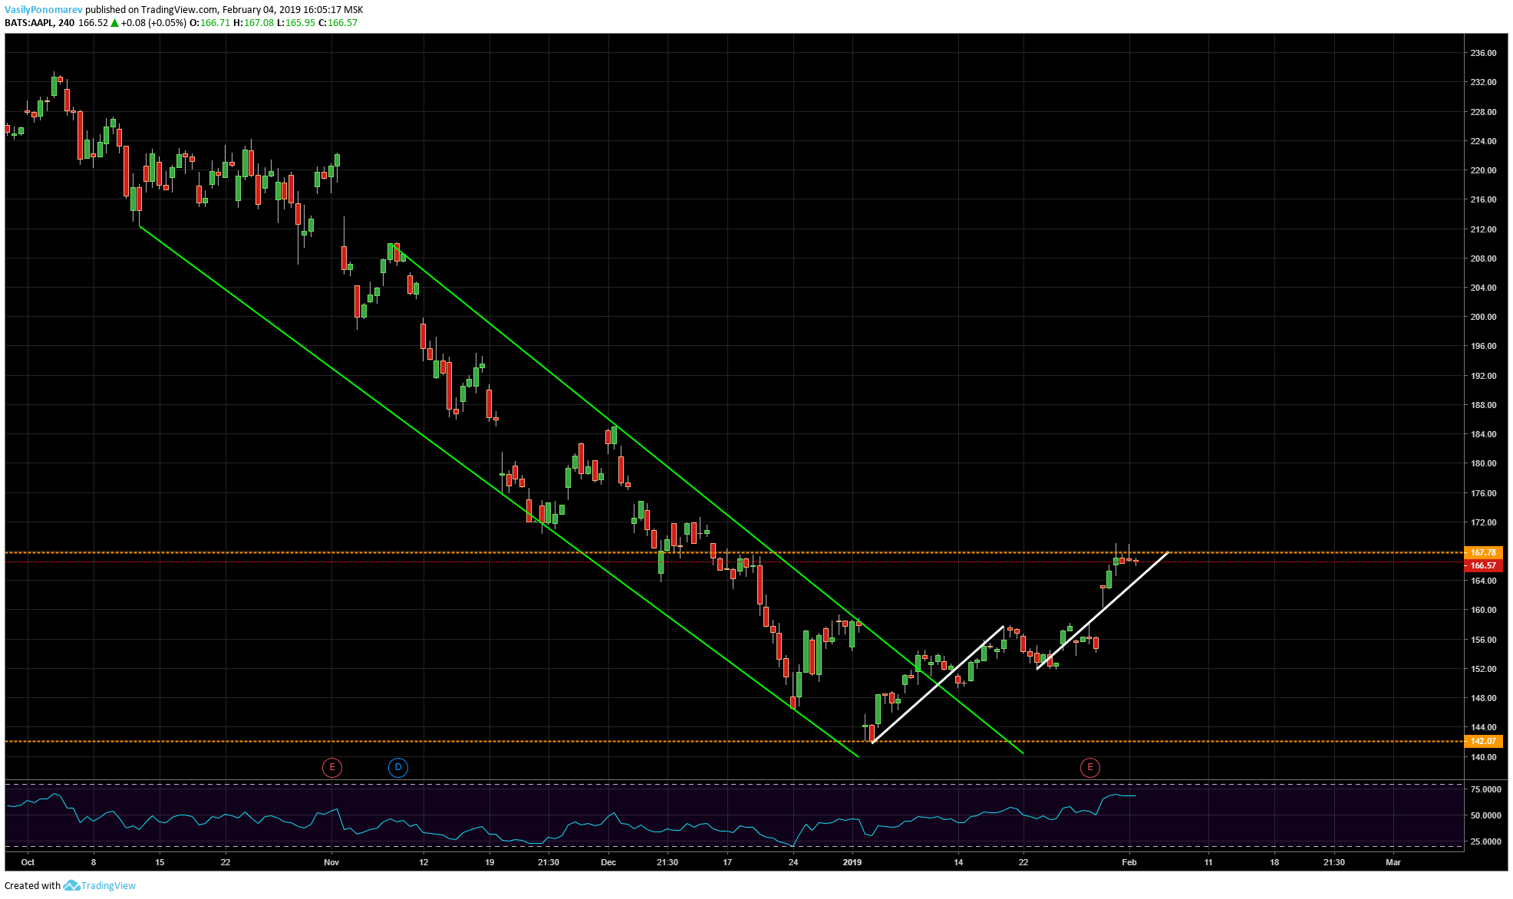Click the Mar label on time axis
1513x899 pixels.
pyautogui.click(x=1393, y=862)
